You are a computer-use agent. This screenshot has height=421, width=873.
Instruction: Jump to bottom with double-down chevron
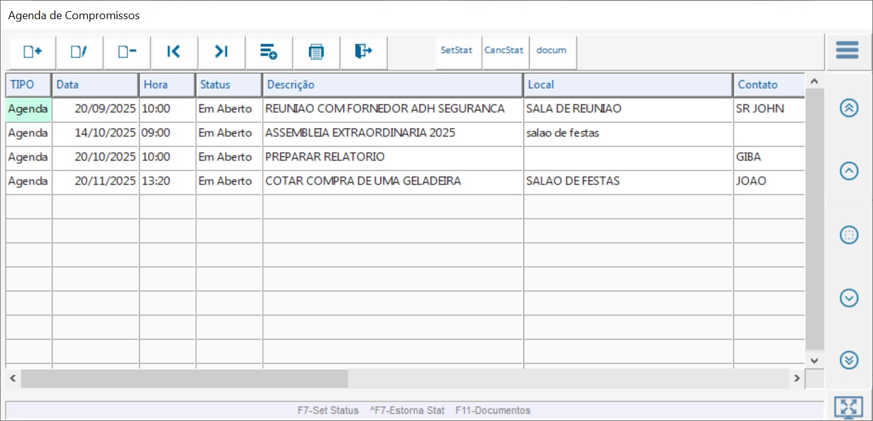tap(849, 360)
